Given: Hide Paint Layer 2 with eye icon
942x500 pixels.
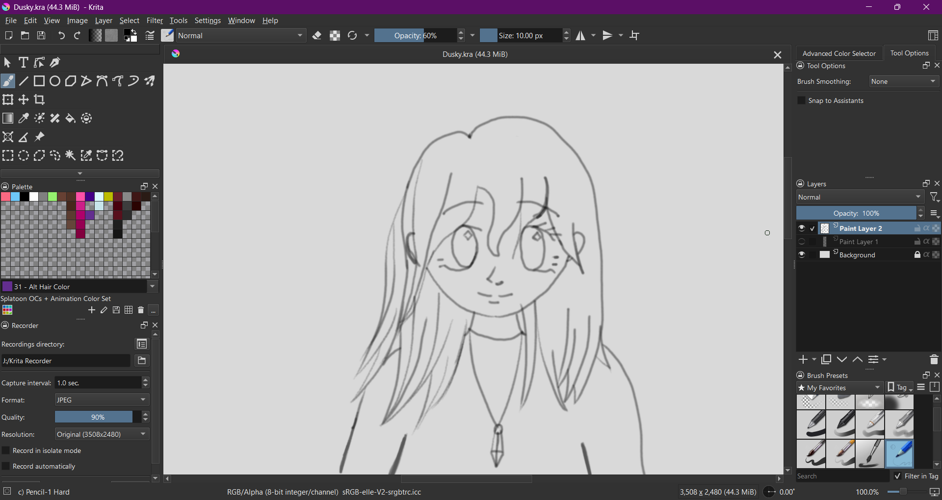Looking at the screenshot, I should [x=802, y=228].
